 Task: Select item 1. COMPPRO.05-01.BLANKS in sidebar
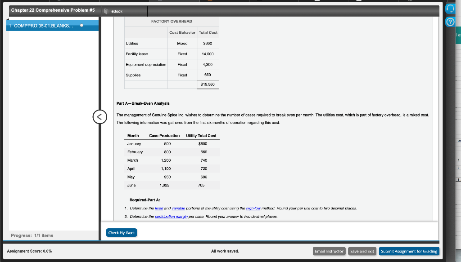(52, 26)
